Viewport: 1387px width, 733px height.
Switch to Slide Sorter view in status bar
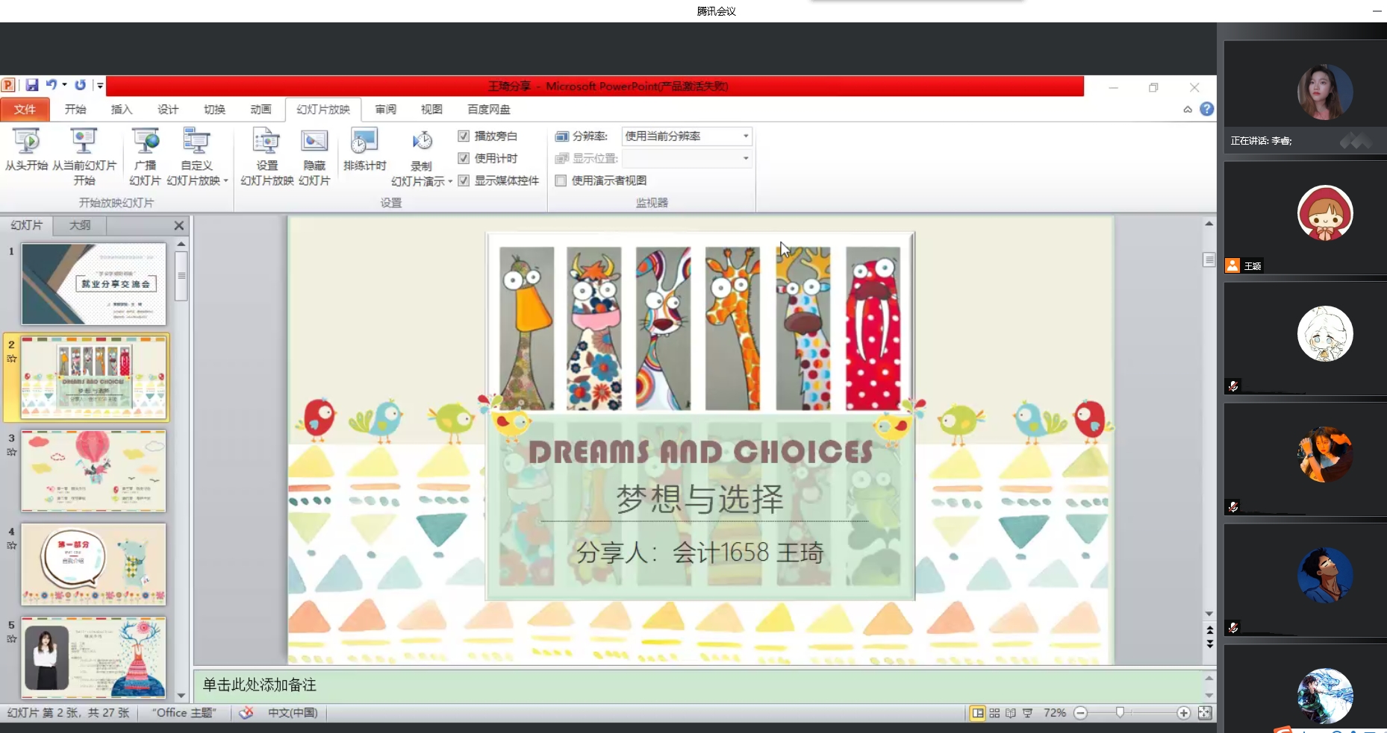click(x=994, y=713)
